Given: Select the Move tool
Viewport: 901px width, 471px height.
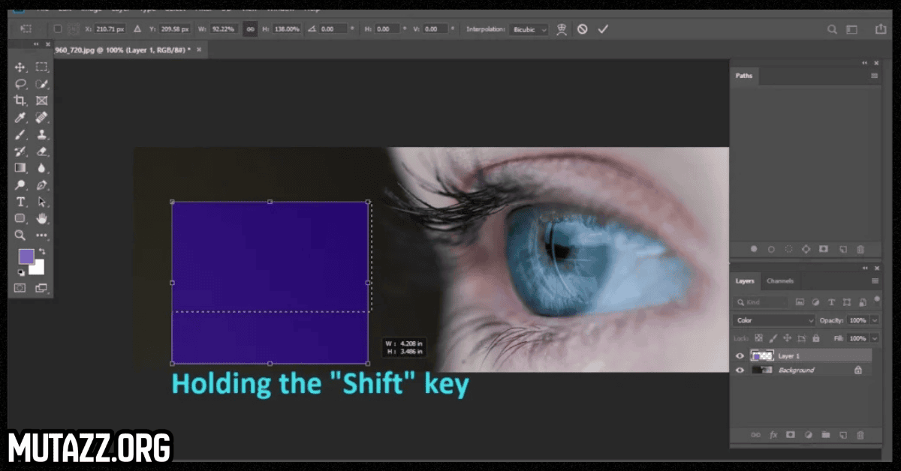Looking at the screenshot, I should (20, 67).
